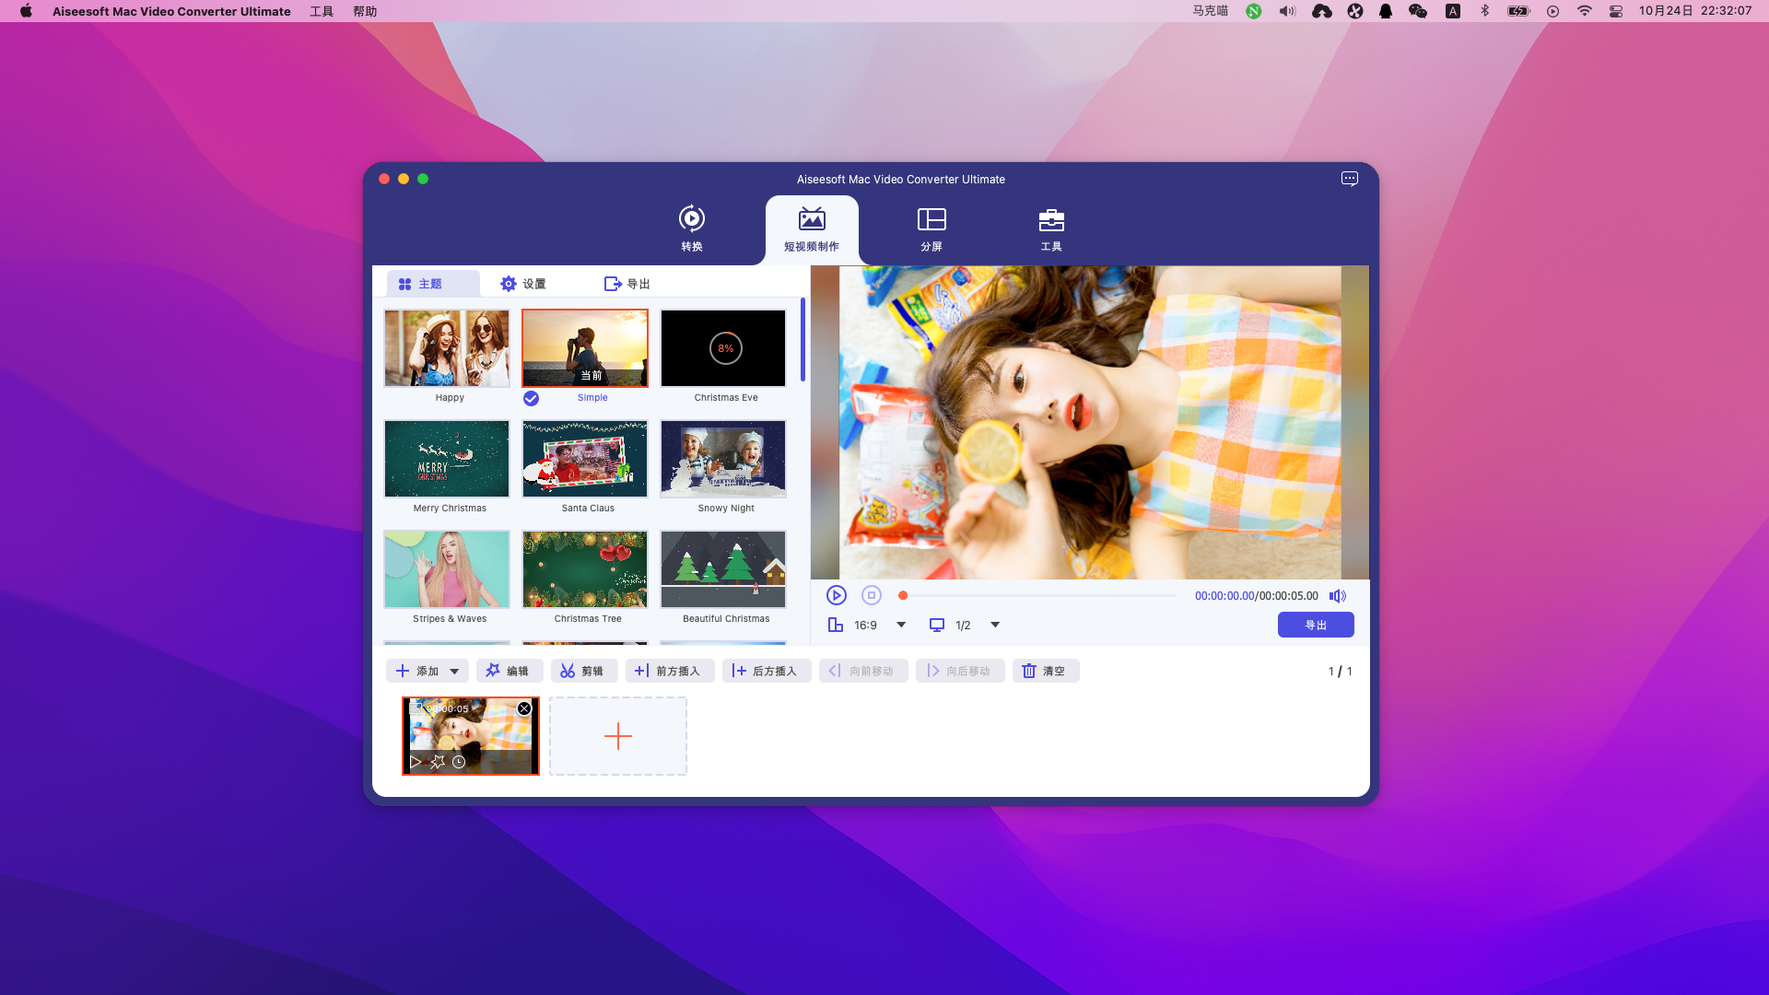Click the 后方插入 insert after button

pyautogui.click(x=766, y=671)
